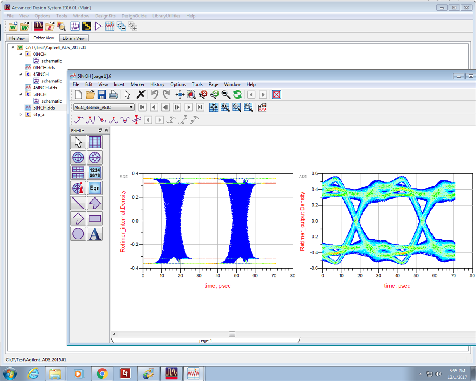The height and width of the screenshot is (381, 476).
Task: Select the List (1234 5678) palette tool
Action: [x=95, y=173]
